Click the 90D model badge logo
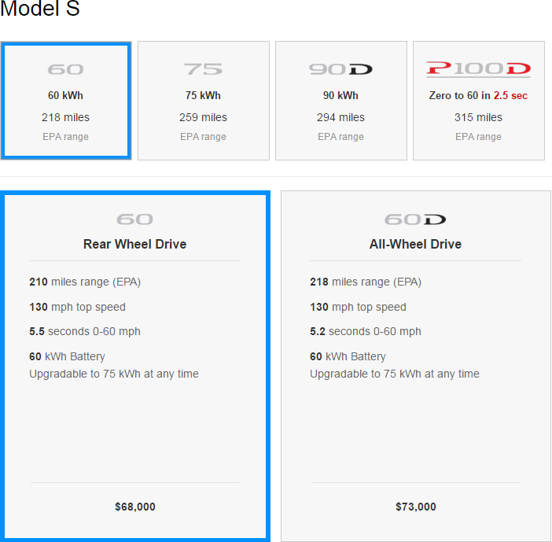The image size is (552, 542). (x=340, y=69)
